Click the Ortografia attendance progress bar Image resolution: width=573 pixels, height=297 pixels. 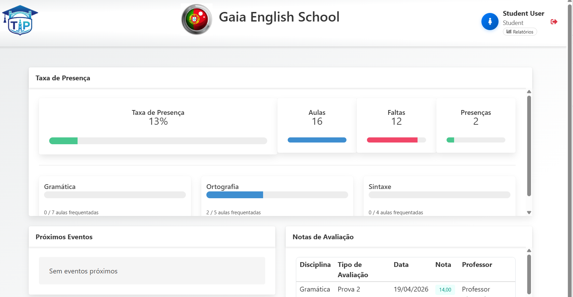277,195
